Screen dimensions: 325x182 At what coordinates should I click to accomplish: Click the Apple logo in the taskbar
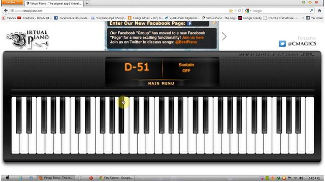8,177
